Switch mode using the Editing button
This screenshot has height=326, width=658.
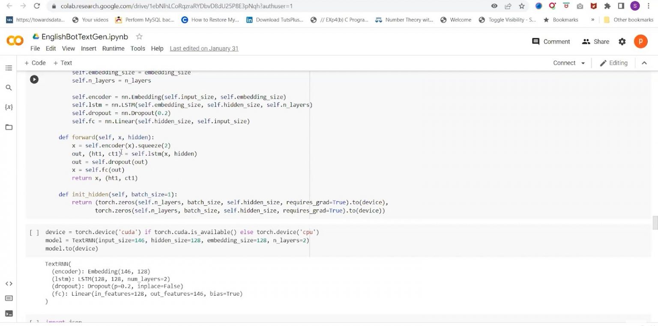(613, 63)
